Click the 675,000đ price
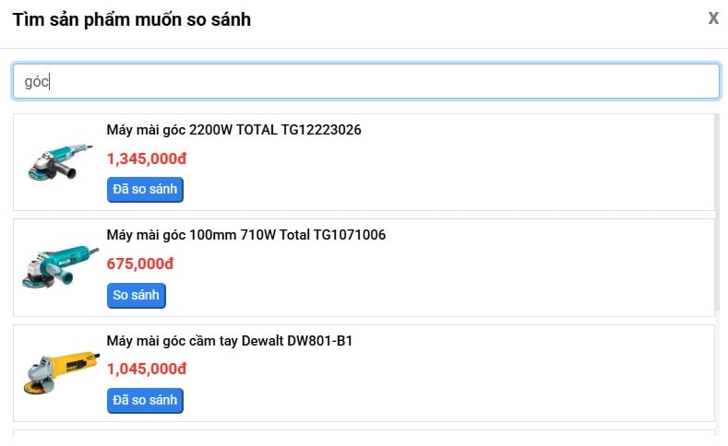 click(140, 264)
